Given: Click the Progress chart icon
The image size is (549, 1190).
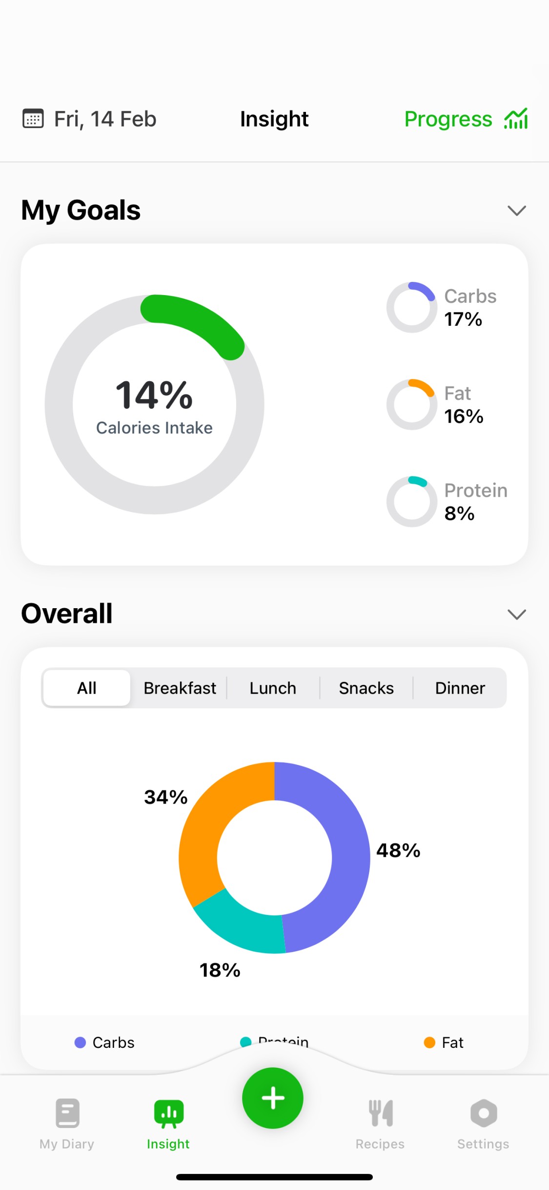Looking at the screenshot, I should point(515,119).
